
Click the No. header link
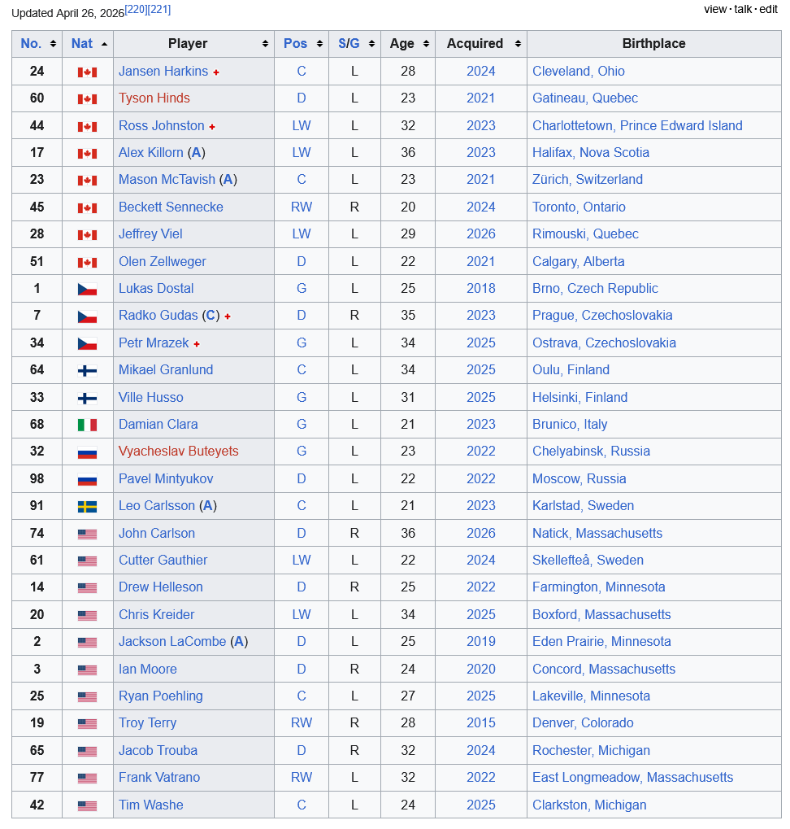point(31,43)
